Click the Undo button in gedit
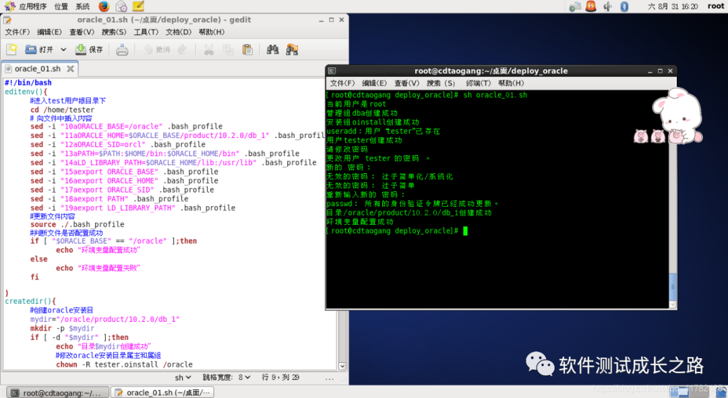The image size is (728, 398). (156, 49)
